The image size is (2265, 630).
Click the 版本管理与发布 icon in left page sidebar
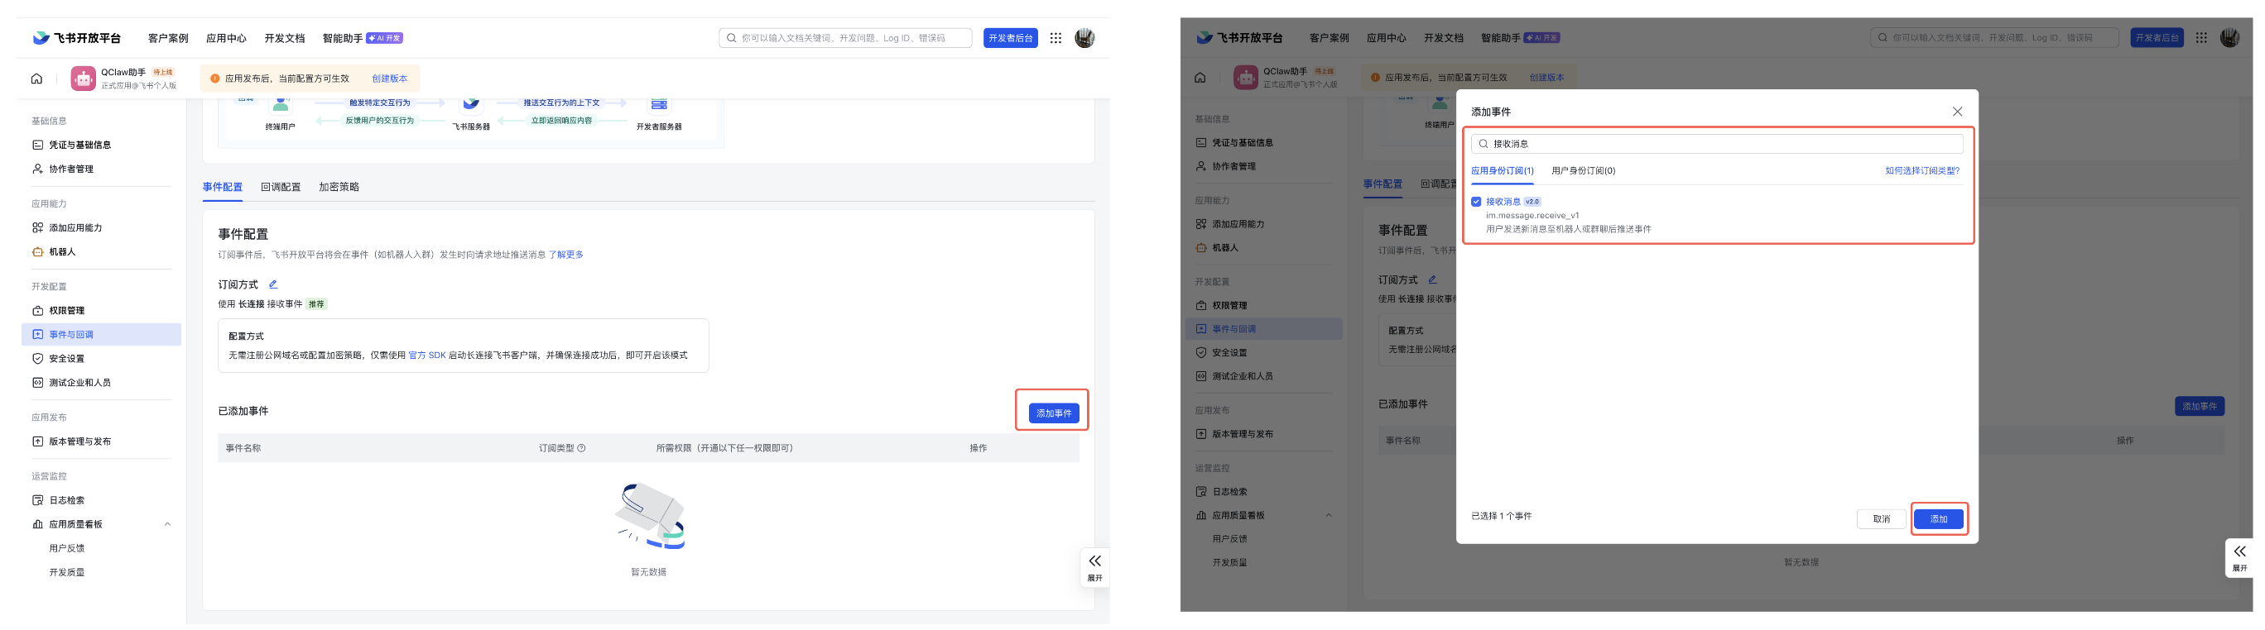[x=38, y=442]
